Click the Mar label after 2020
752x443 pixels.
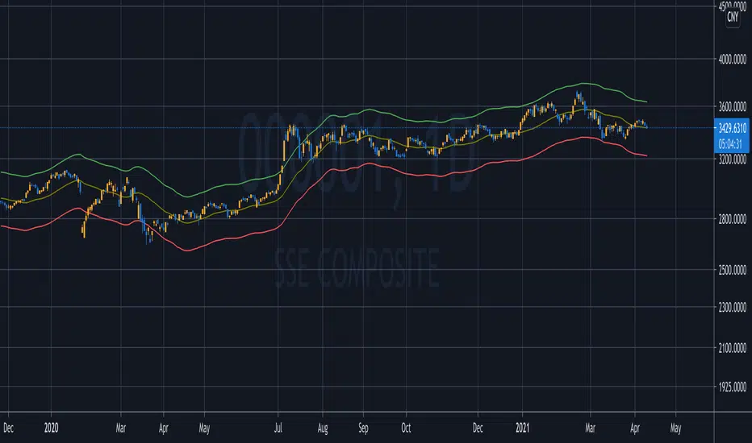(x=121, y=428)
